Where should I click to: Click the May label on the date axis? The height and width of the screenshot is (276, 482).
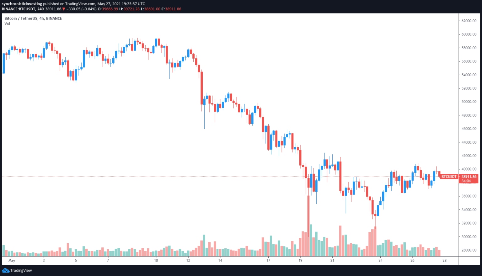tap(12, 260)
